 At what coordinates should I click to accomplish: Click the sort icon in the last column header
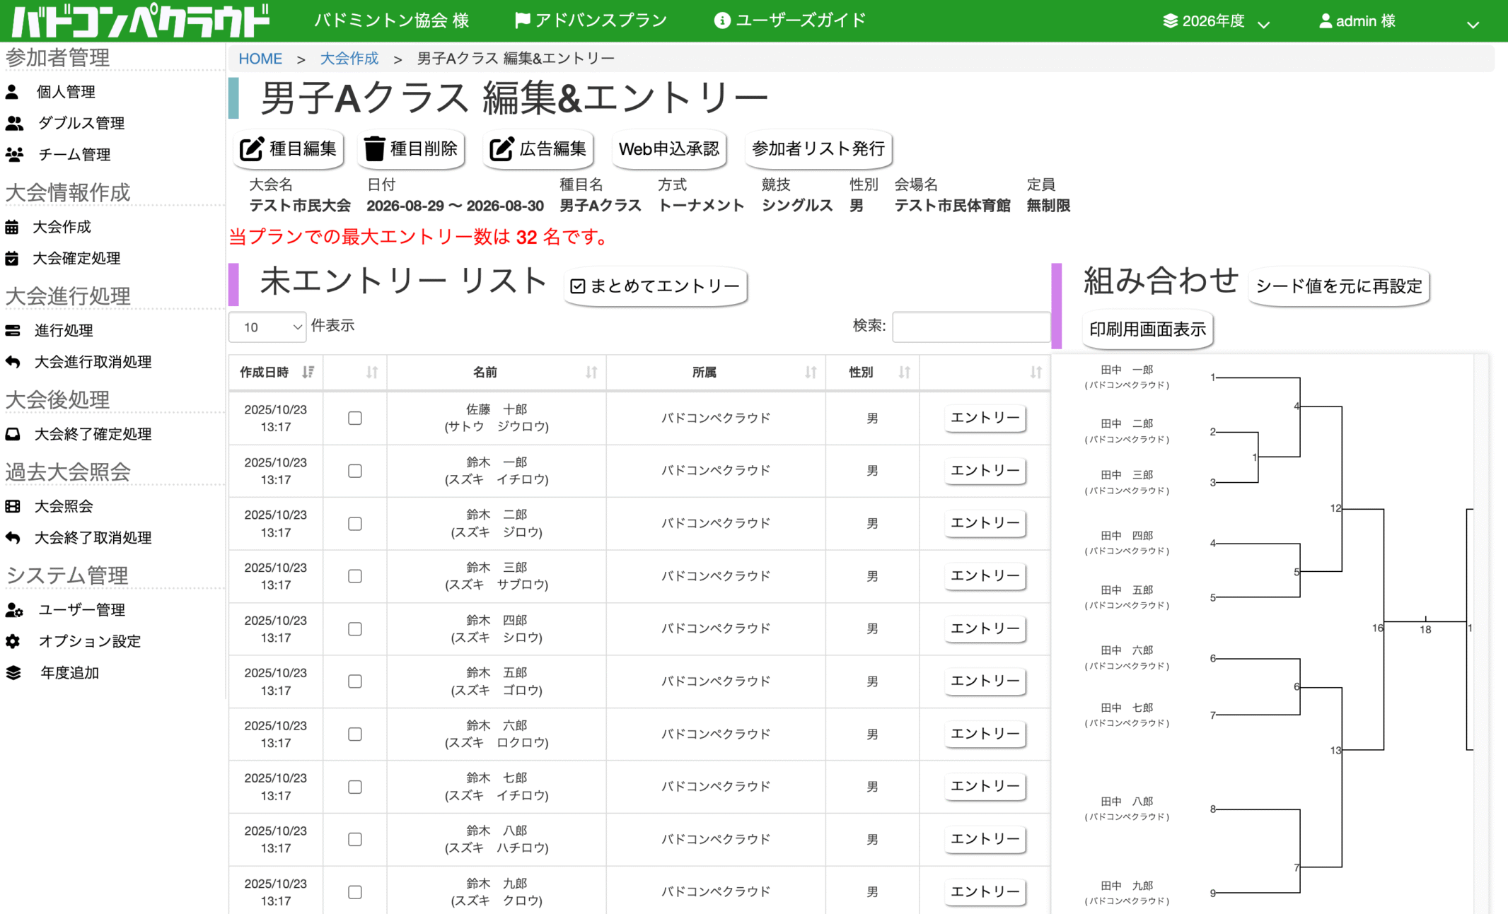1036,373
